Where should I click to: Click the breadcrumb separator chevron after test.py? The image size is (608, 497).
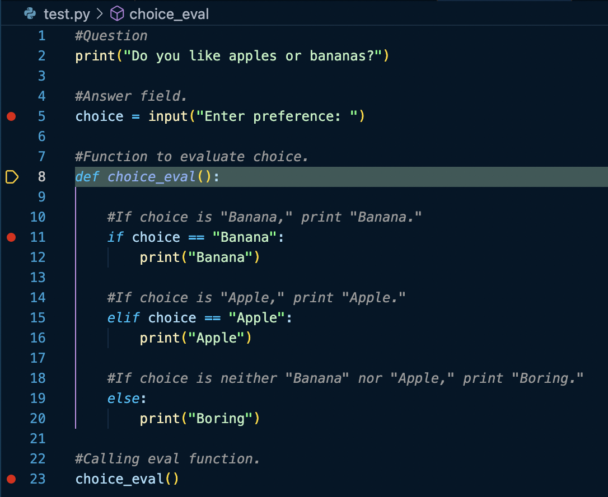(100, 13)
